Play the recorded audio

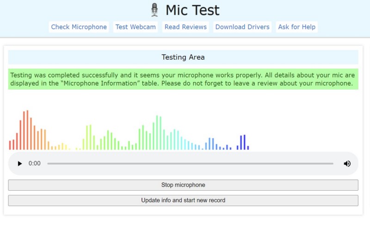point(19,163)
